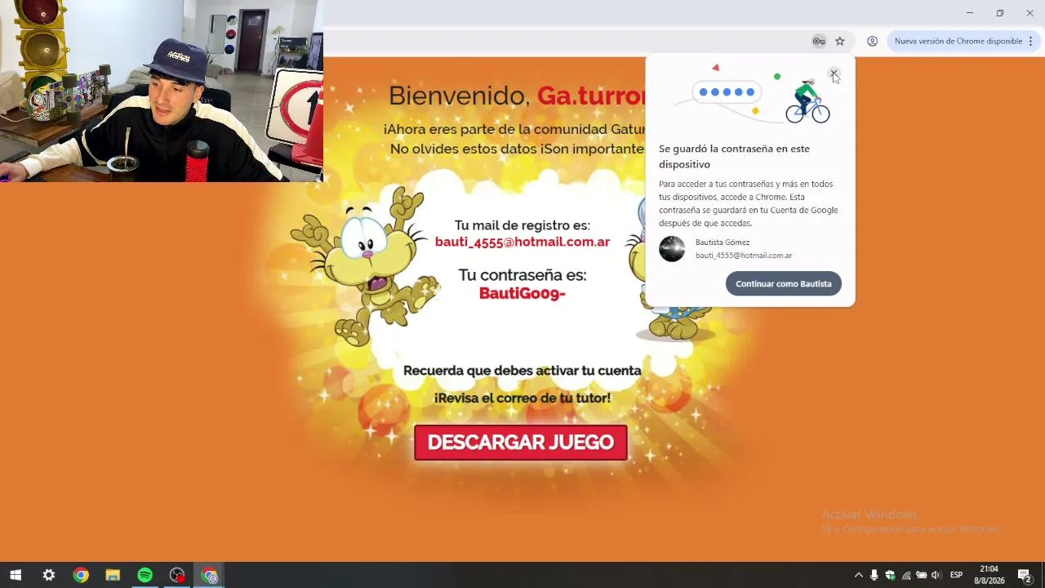Open the network Wi-Fi tray icon
The image size is (1045, 588).
906,575
